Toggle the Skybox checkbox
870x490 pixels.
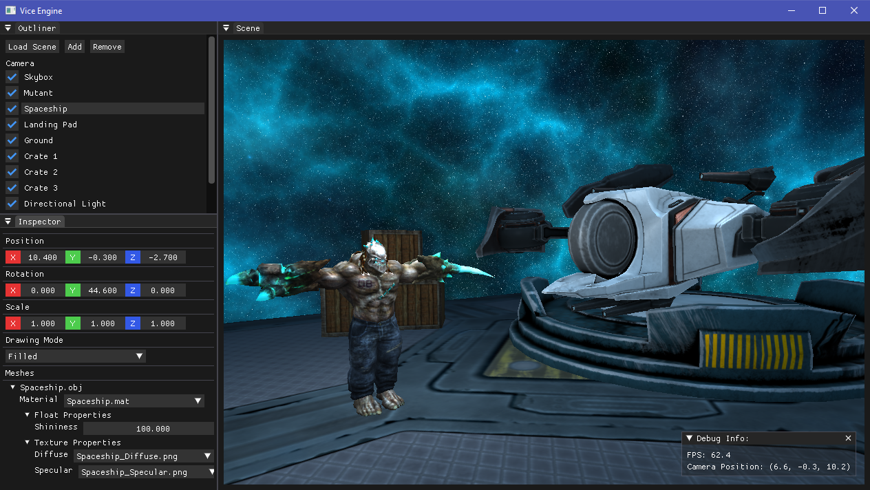click(x=12, y=77)
